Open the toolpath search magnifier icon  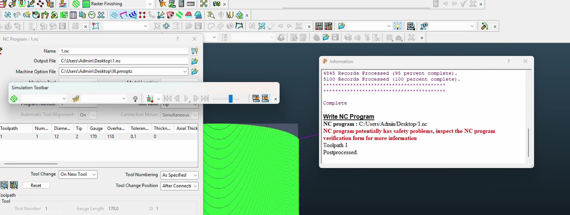coord(211,15)
